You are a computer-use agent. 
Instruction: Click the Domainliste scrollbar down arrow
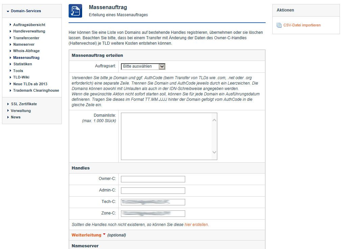click(x=214, y=153)
